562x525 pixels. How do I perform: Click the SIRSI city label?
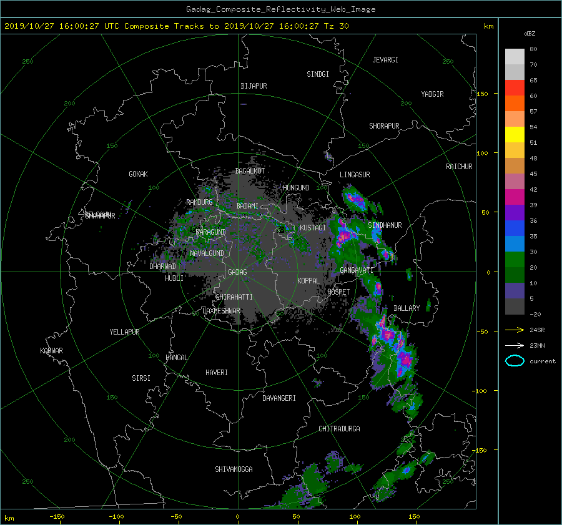click(141, 378)
